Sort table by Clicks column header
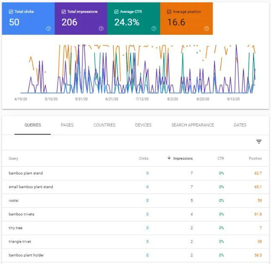This screenshot has width=271, height=264. [143, 158]
